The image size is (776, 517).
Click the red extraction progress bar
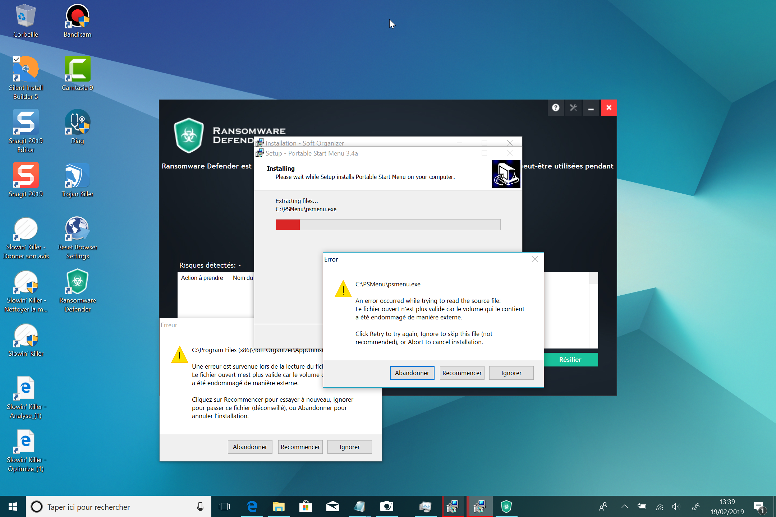[x=388, y=225]
